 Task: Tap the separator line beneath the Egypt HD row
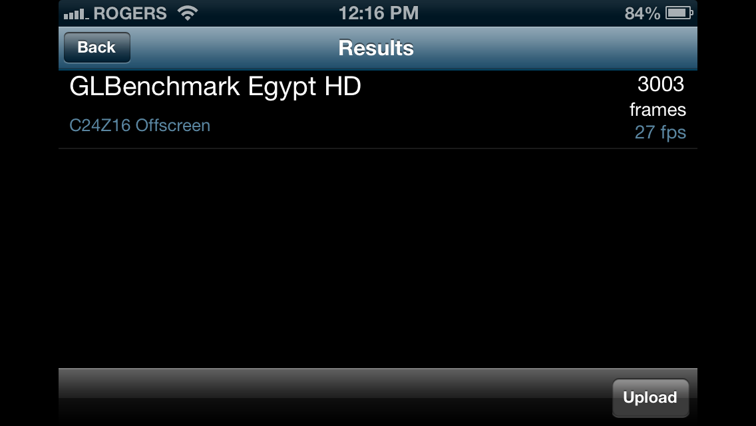(x=378, y=148)
